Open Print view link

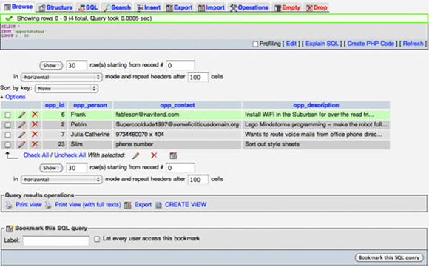click(29, 205)
